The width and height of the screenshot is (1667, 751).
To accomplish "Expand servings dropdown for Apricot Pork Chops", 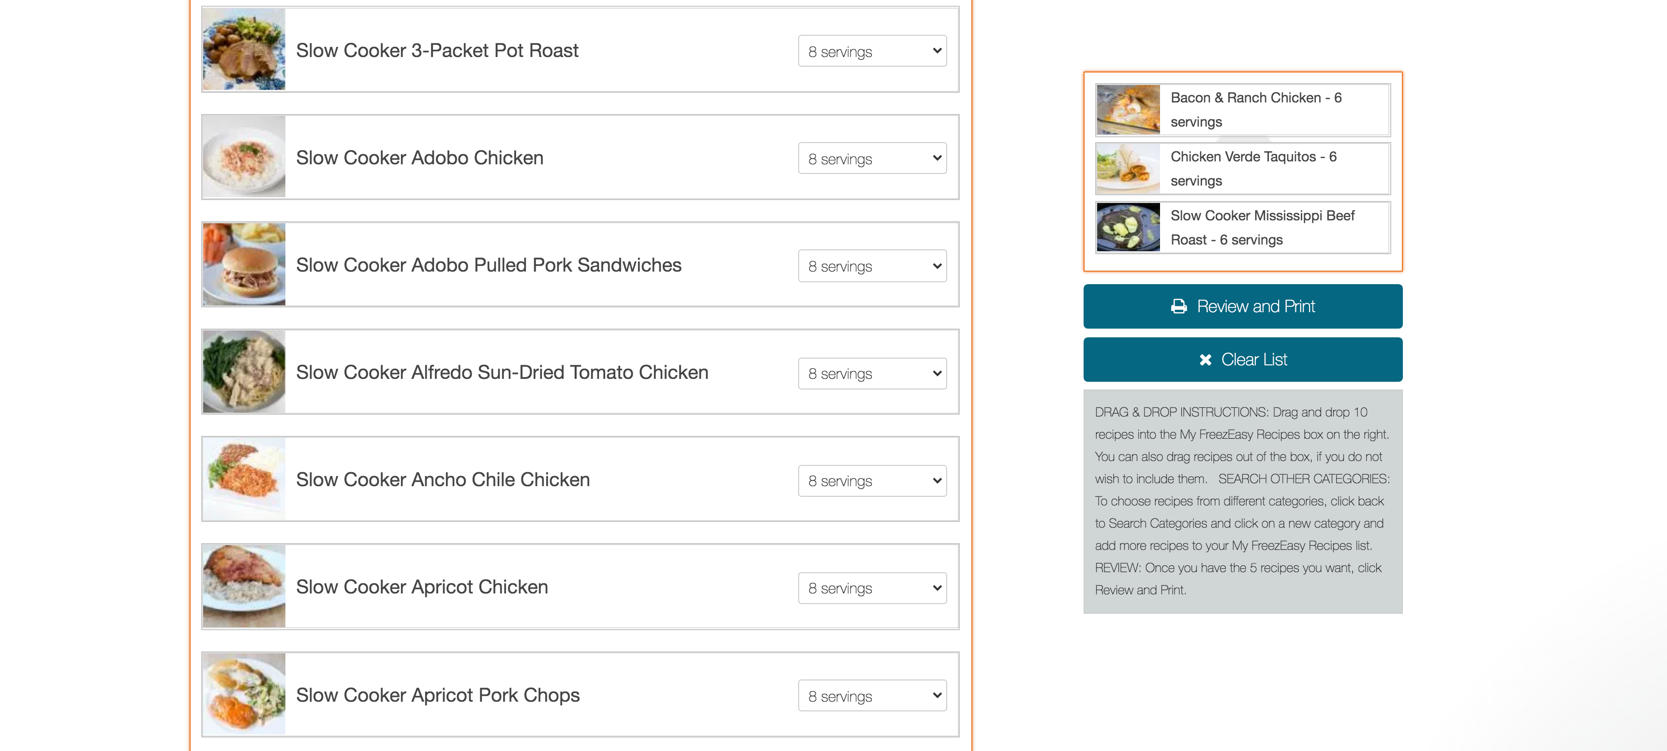I will click(872, 695).
